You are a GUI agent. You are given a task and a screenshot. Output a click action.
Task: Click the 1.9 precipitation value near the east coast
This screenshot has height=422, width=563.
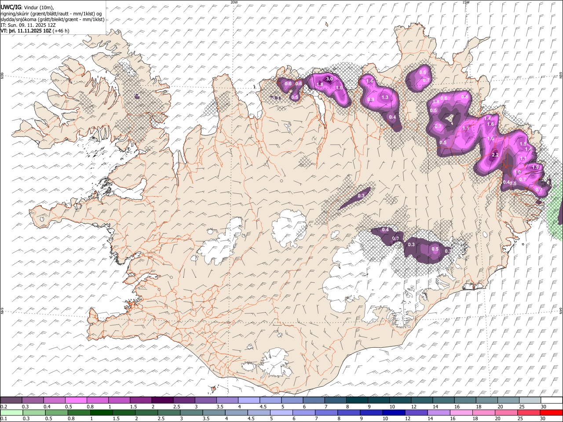[535, 167]
